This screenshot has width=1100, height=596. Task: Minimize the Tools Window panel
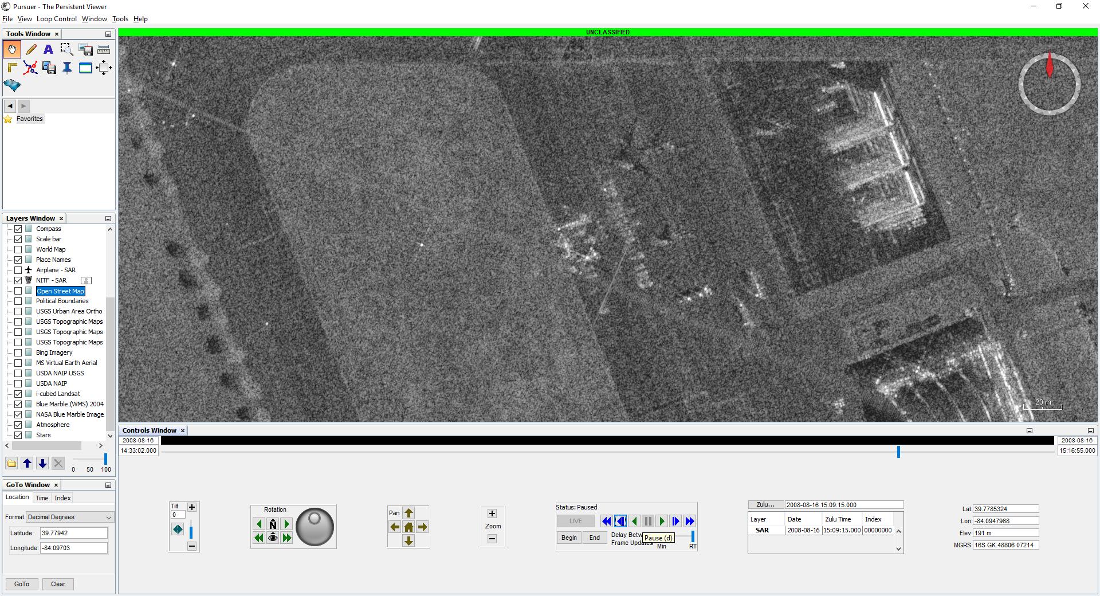click(108, 34)
